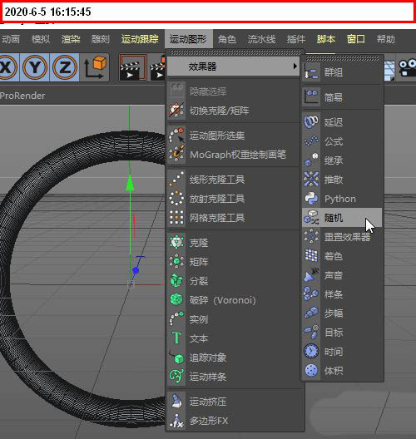Click the 克隆 cloner icon
This screenshot has width=416, height=439.
coord(176,243)
